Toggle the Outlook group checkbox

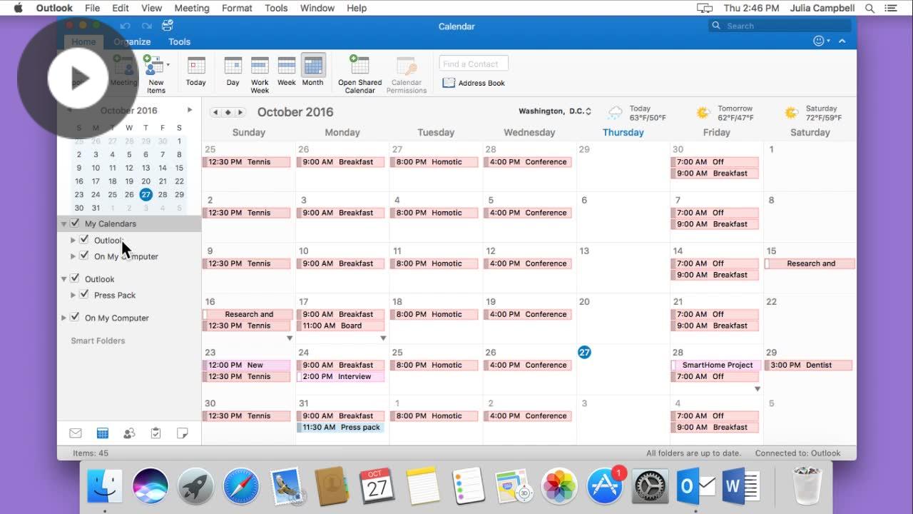(x=75, y=278)
